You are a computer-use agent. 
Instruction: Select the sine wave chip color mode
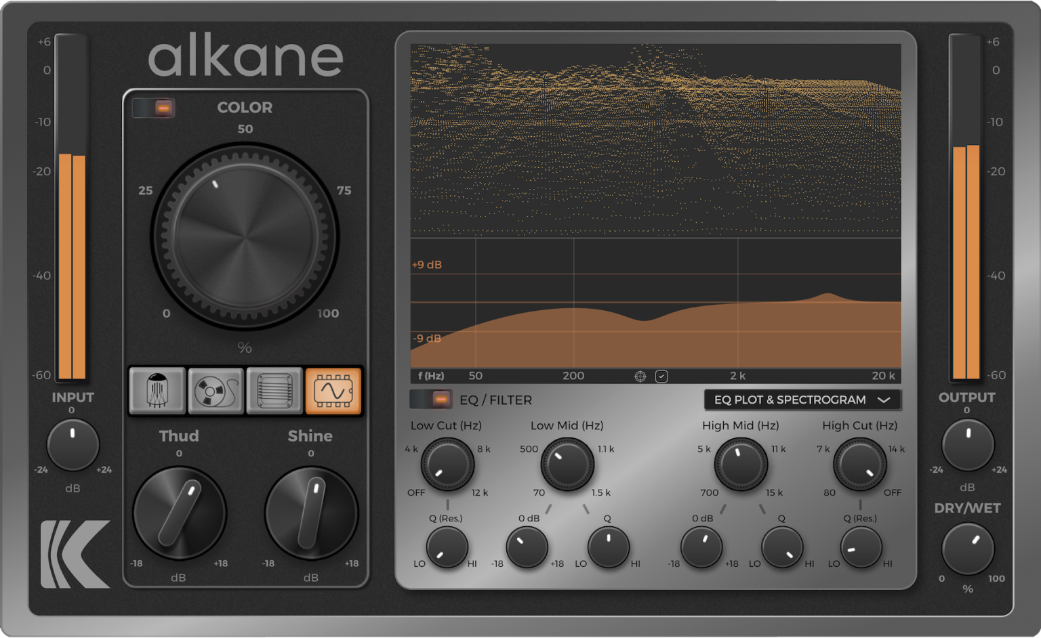(333, 391)
